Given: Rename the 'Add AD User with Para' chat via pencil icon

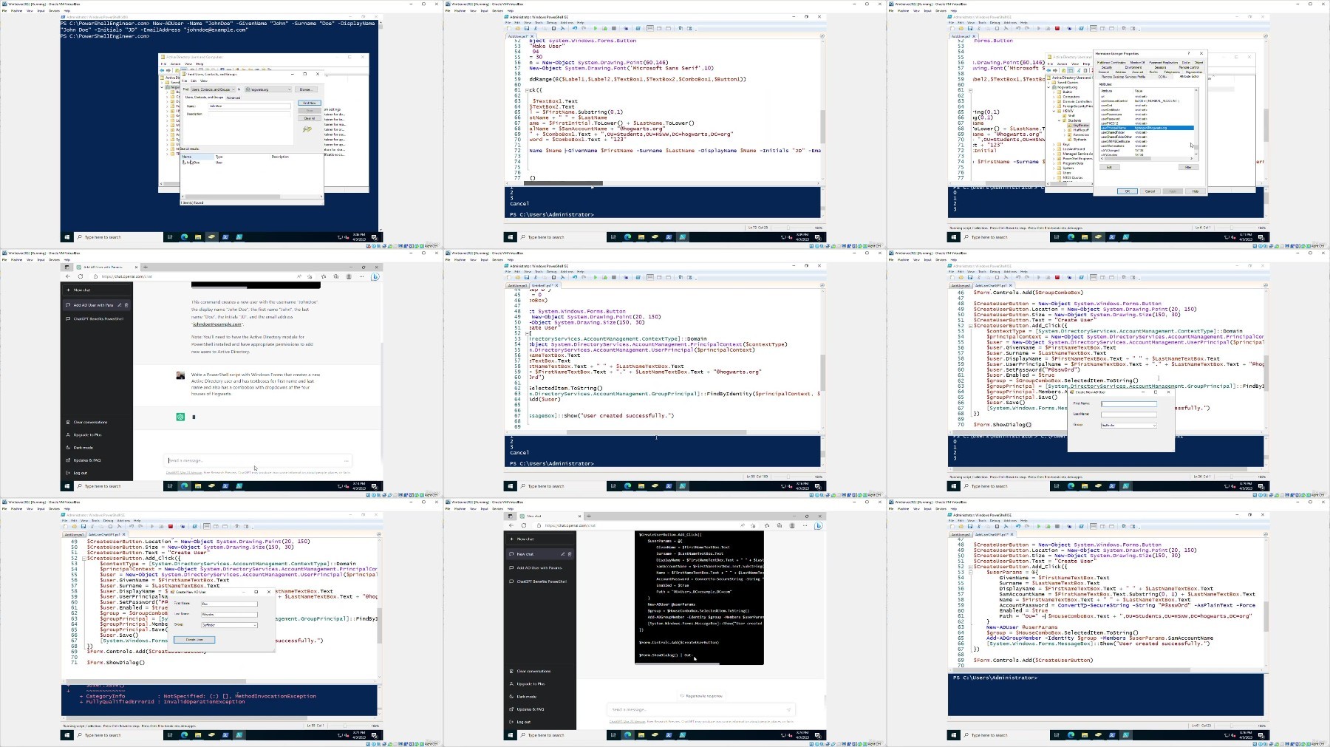Looking at the screenshot, I should (x=120, y=304).
